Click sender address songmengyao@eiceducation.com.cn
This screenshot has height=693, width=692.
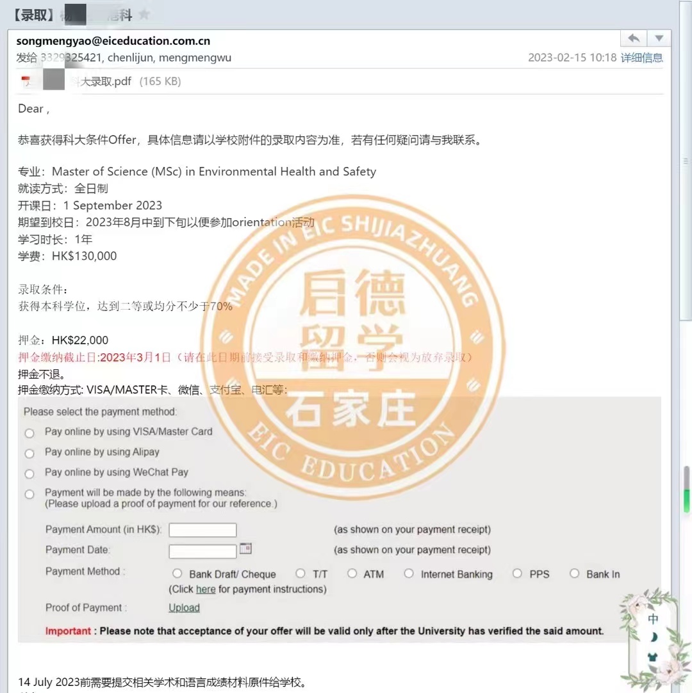coord(113,41)
